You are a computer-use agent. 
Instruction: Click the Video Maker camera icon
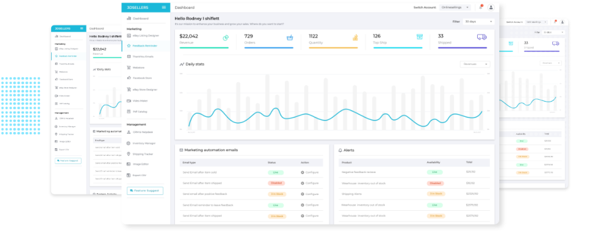[129, 101]
